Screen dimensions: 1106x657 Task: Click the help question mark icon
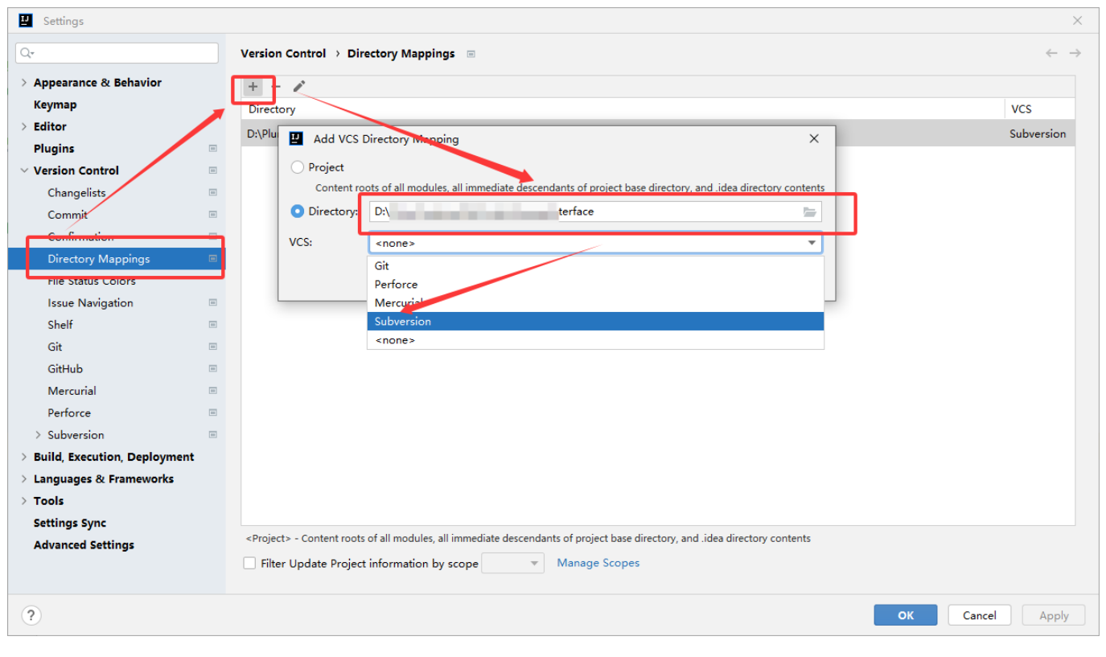pos(31,615)
